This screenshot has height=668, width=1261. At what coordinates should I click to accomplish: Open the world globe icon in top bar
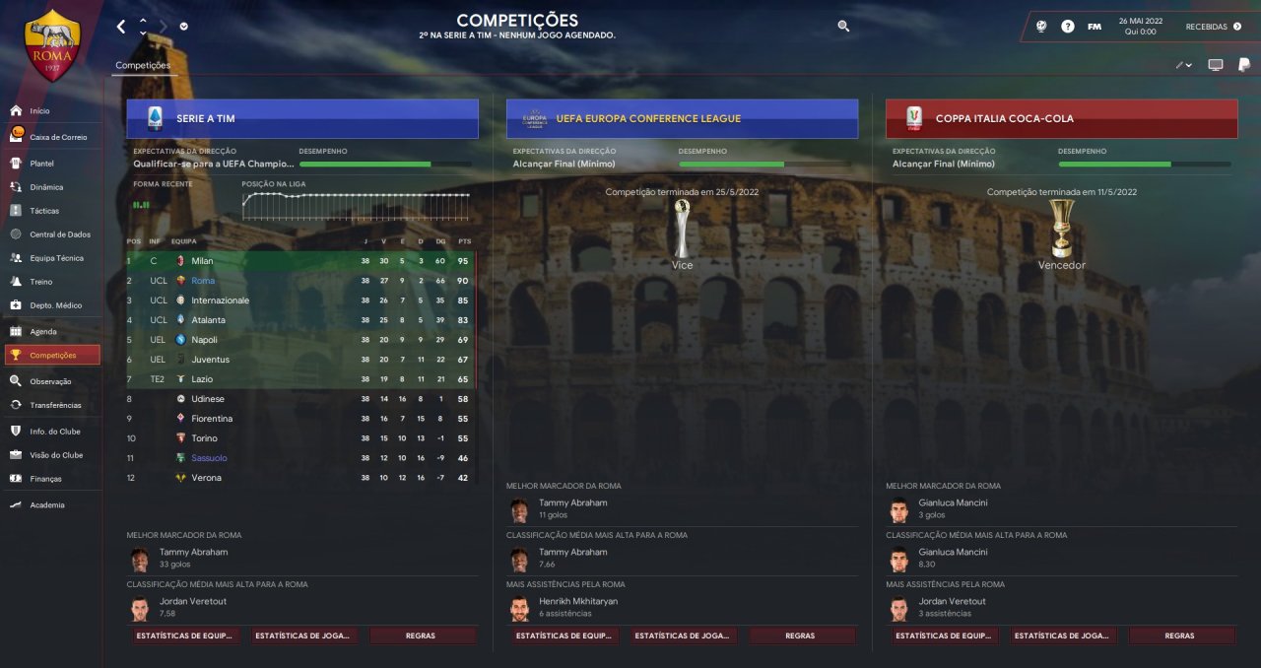tap(1041, 27)
